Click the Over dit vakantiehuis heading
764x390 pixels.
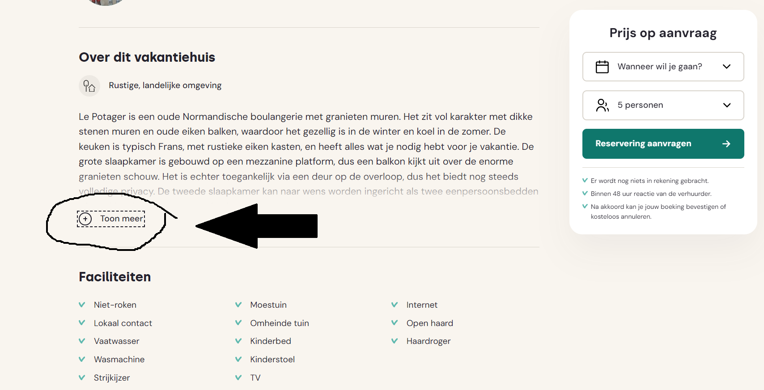pos(147,57)
